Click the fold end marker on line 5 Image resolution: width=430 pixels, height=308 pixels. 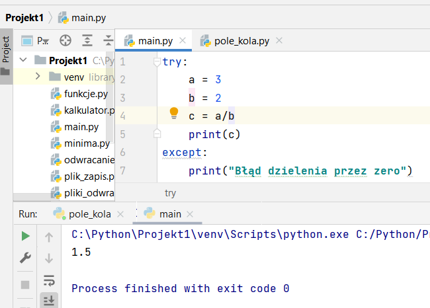pyautogui.click(x=157, y=133)
